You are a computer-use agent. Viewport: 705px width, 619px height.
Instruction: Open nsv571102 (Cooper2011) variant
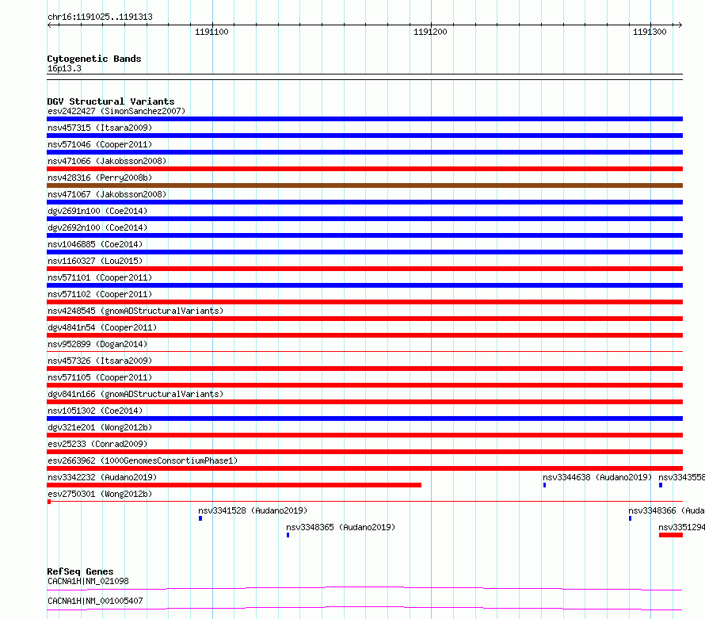click(x=100, y=294)
